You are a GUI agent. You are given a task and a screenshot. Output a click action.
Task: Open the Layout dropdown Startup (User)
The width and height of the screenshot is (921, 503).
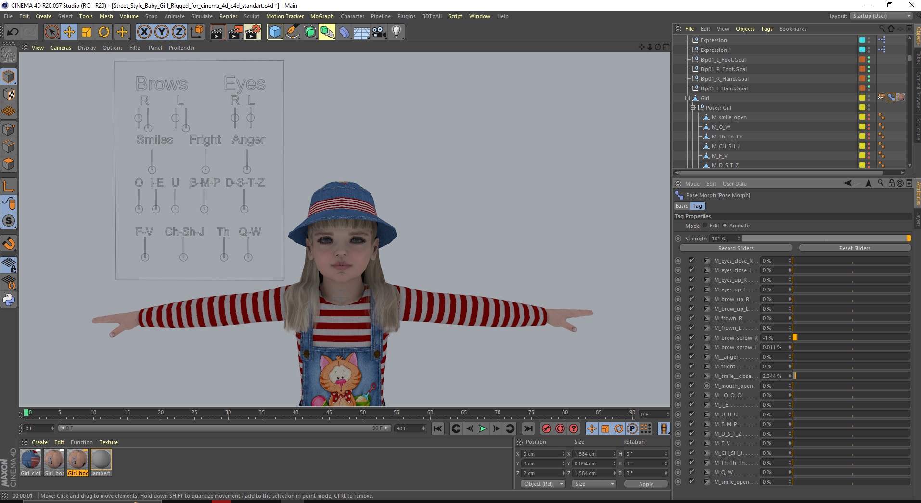click(x=881, y=16)
